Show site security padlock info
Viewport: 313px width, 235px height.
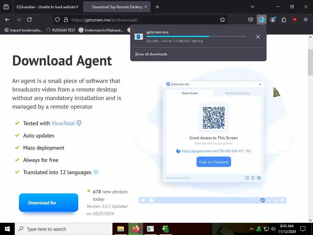click(x=66, y=20)
